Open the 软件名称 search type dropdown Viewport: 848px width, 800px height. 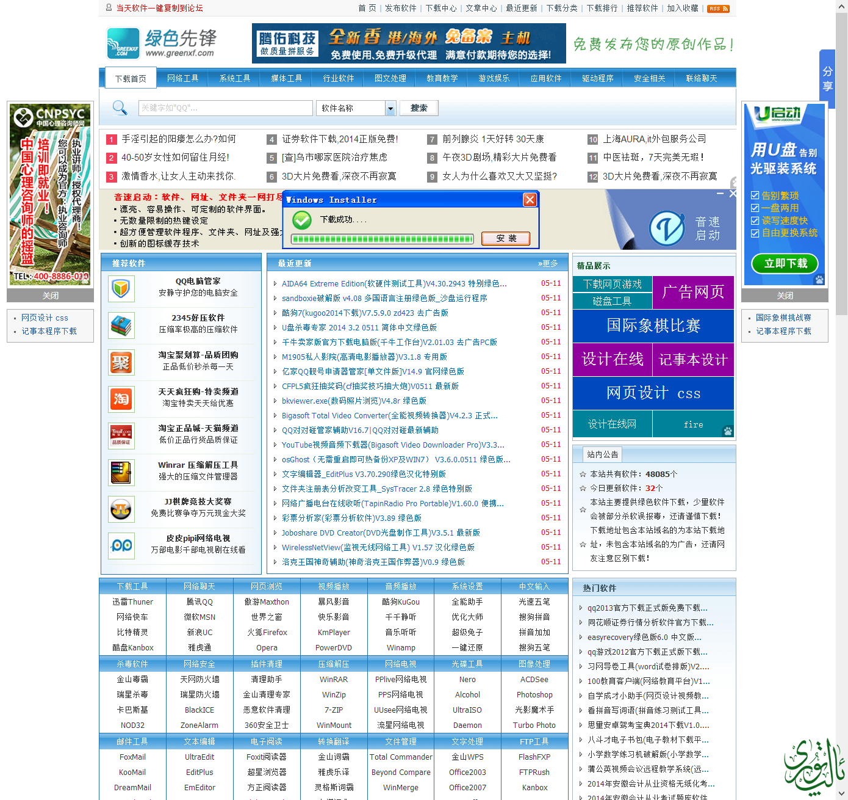click(x=356, y=108)
